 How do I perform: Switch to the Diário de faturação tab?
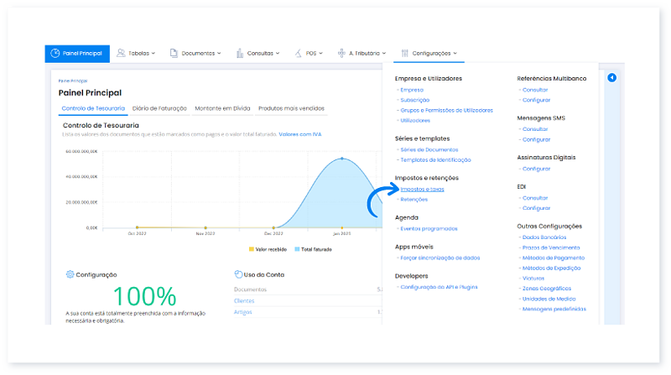[159, 108]
